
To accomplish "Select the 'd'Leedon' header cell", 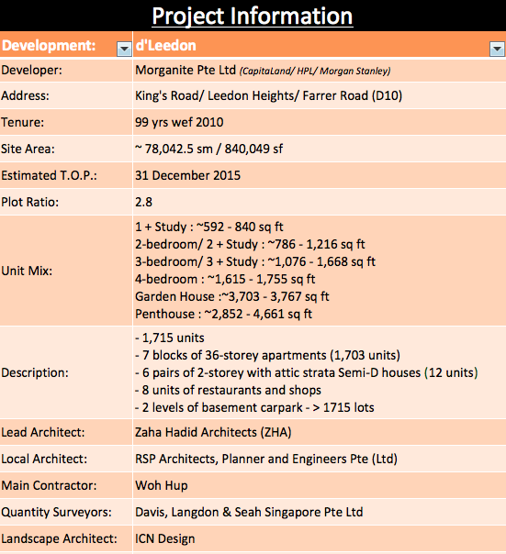I will pyautogui.click(x=320, y=45).
